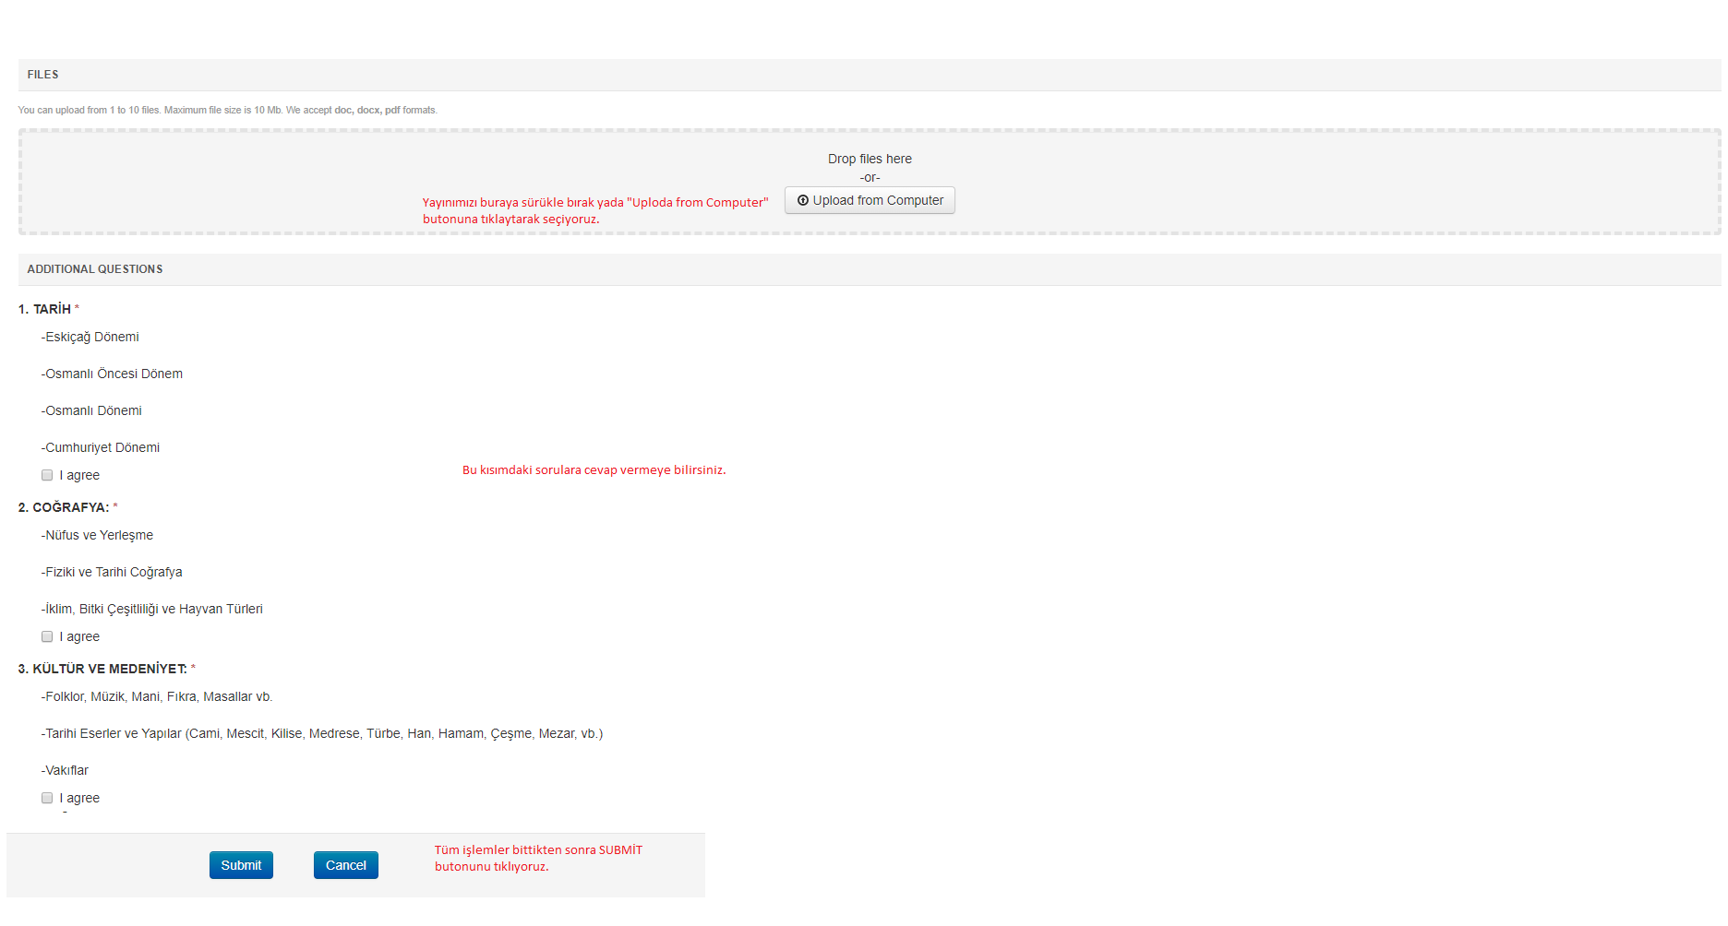Click the FILES section header

click(42, 75)
